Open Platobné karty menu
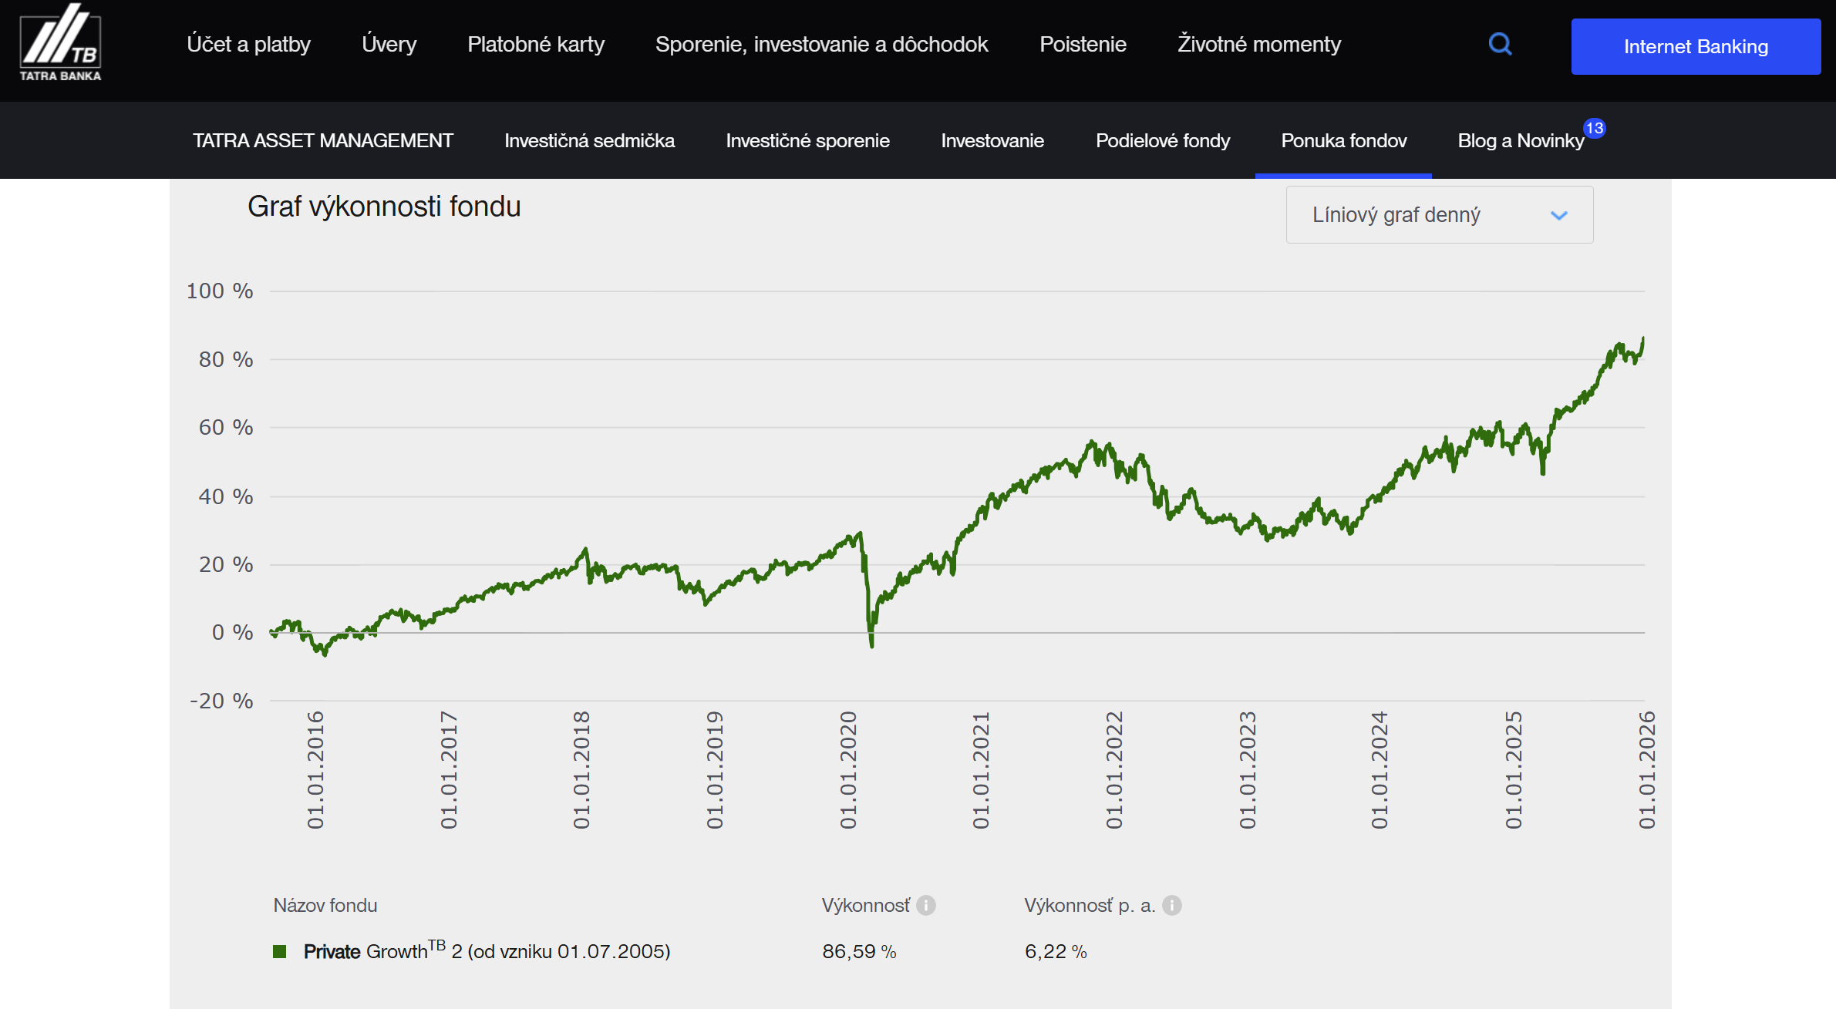The height and width of the screenshot is (1009, 1836). pyautogui.click(x=535, y=45)
